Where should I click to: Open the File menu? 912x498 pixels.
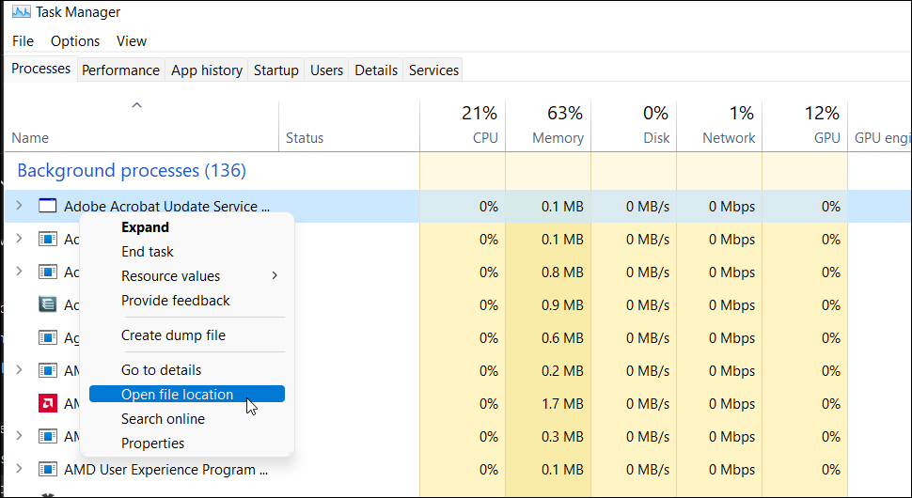[23, 41]
